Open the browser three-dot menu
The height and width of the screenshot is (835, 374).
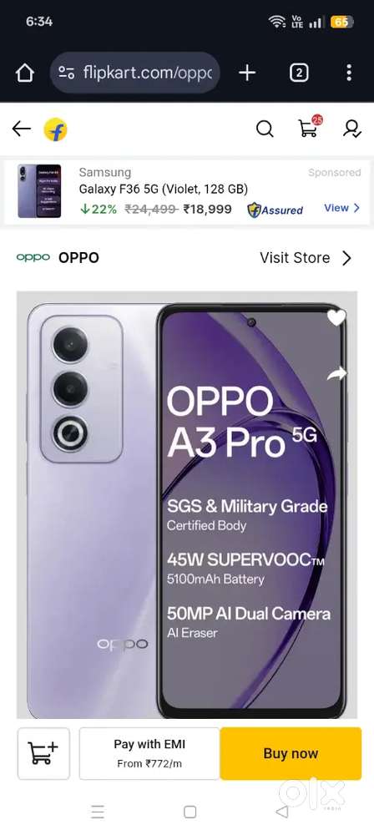tap(349, 73)
